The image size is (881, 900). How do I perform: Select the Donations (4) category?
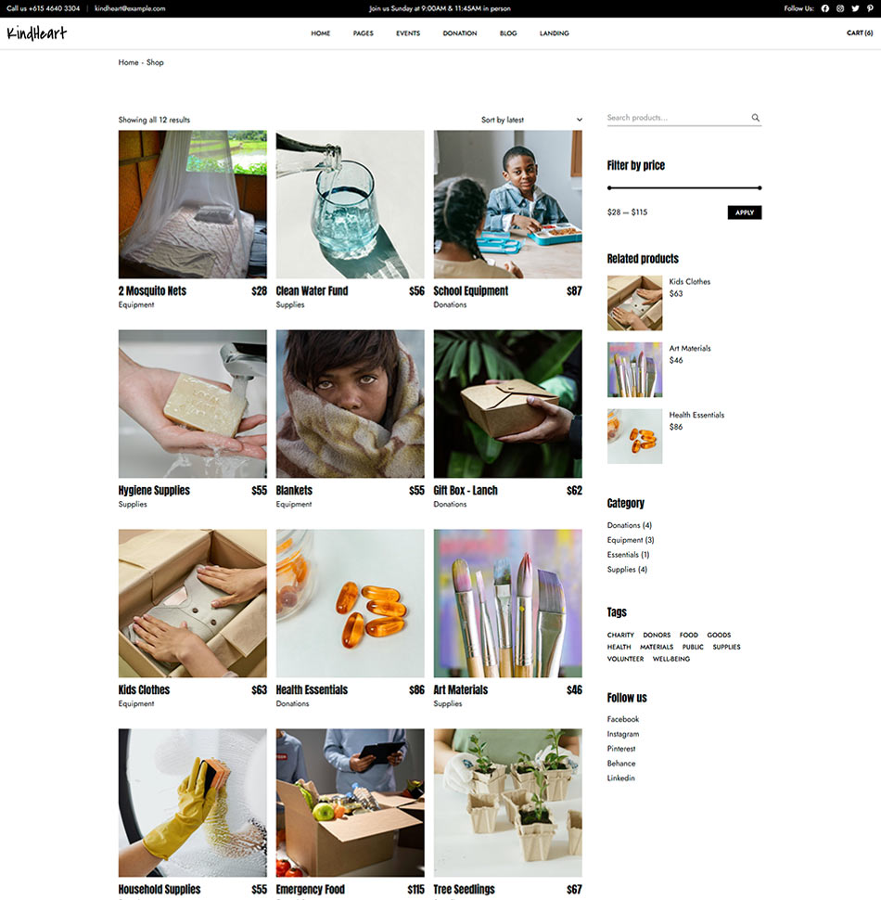click(x=629, y=525)
